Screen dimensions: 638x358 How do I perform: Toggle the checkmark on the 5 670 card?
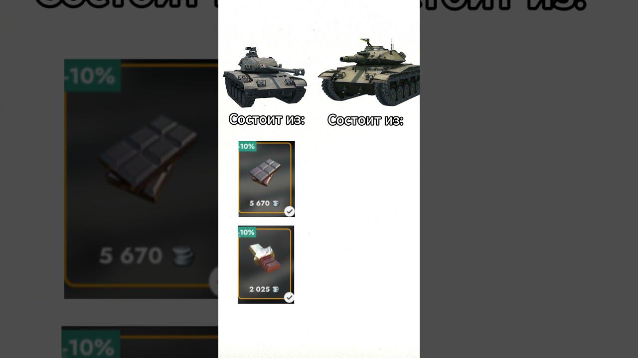point(289,212)
